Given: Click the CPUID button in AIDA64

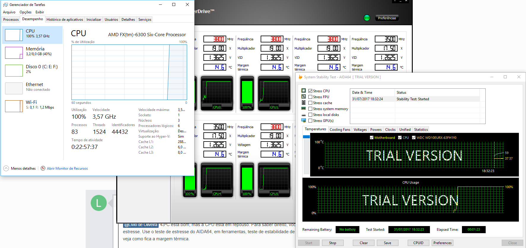Looking at the screenshot, I should pyautogui.click(x=418, y=243).
